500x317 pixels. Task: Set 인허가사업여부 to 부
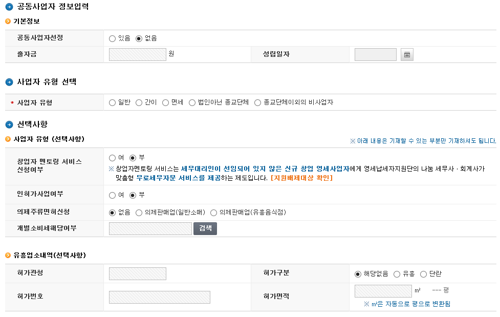(x=133, y=195)
